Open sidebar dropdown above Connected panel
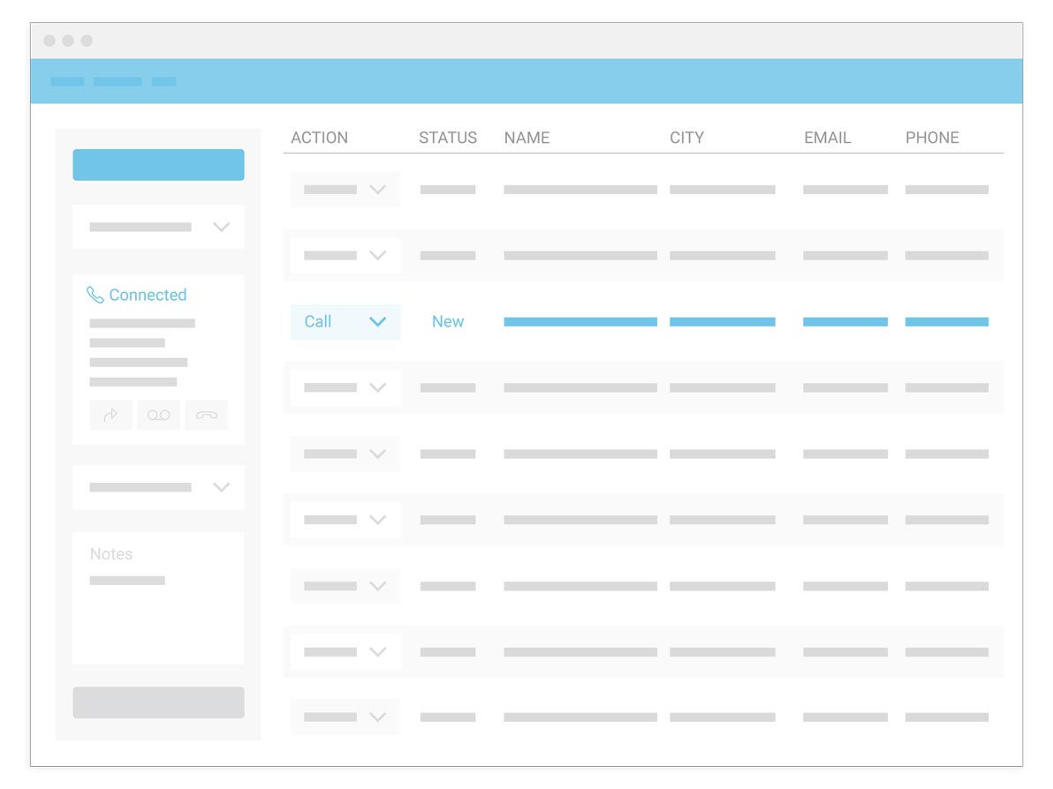 [158, 227]
